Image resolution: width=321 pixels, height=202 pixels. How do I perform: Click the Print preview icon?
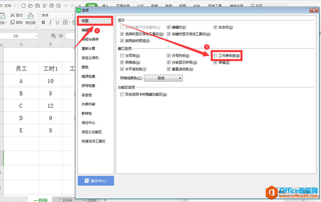[59, 6]
